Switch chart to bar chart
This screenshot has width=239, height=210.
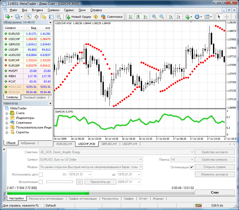(x=131, y=17)
